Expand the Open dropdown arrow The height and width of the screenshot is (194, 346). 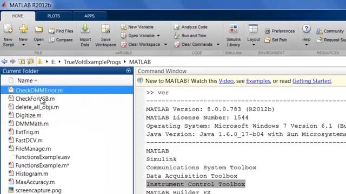point(38,45)
